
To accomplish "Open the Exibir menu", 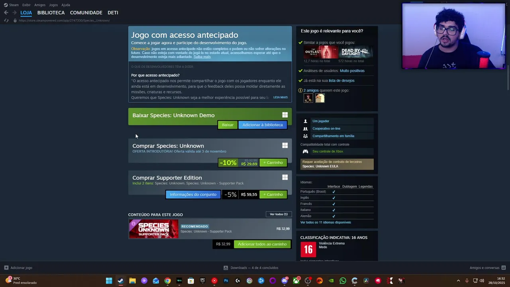I will [x=26, y=5].
